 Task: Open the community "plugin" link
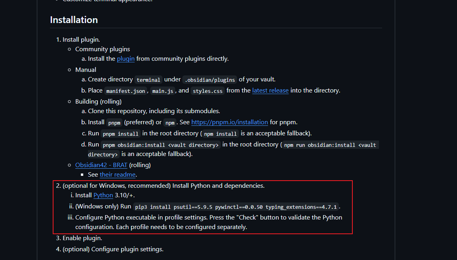coord(126,59)
